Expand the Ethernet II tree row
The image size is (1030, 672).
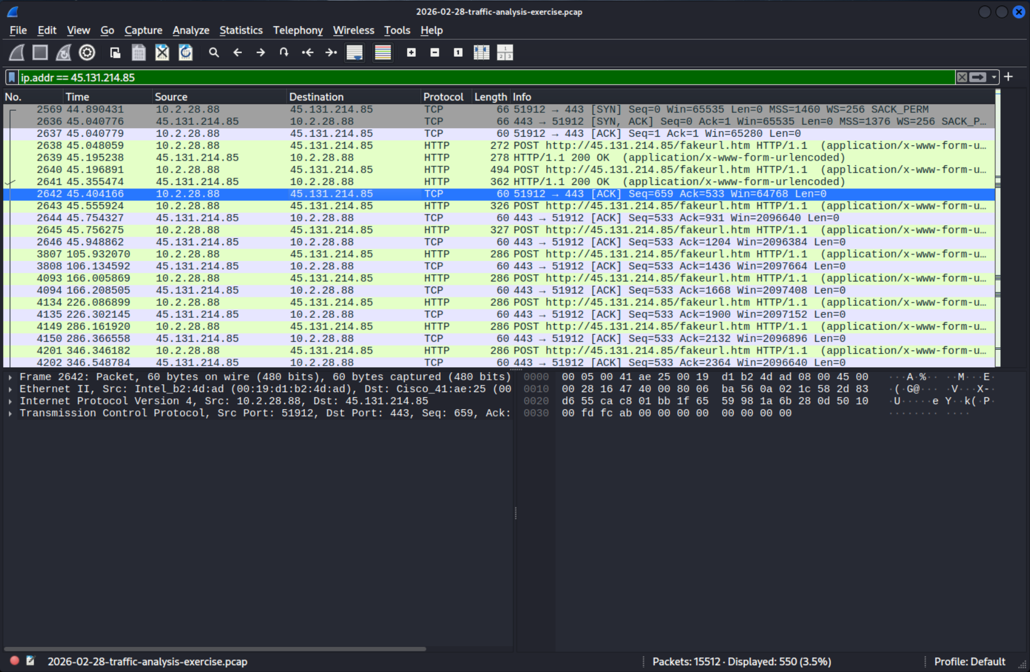10,389
